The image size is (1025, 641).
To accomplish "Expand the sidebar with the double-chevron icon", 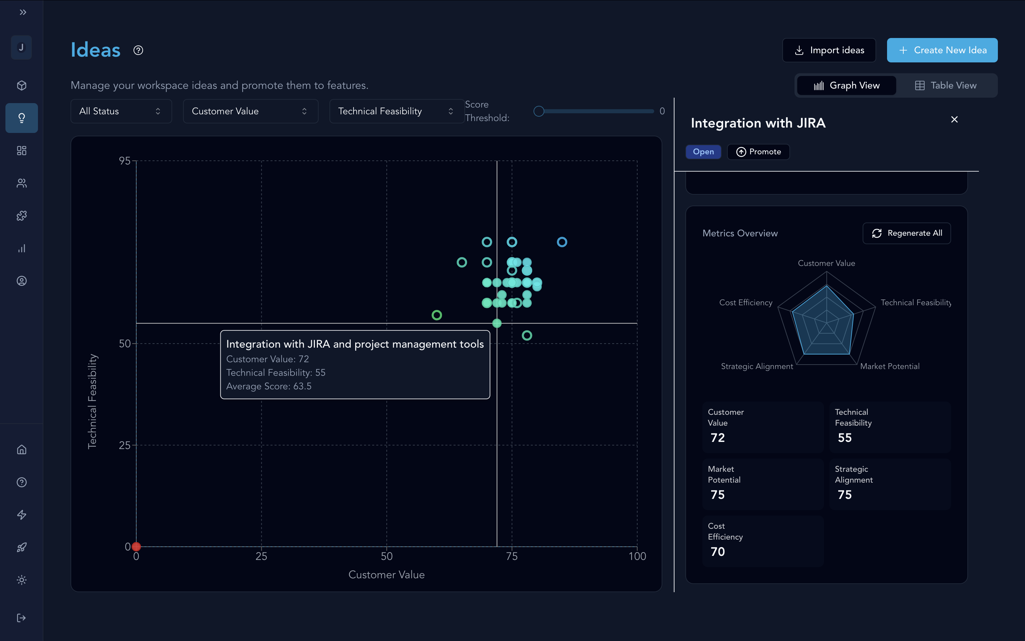I will (23, 12).
